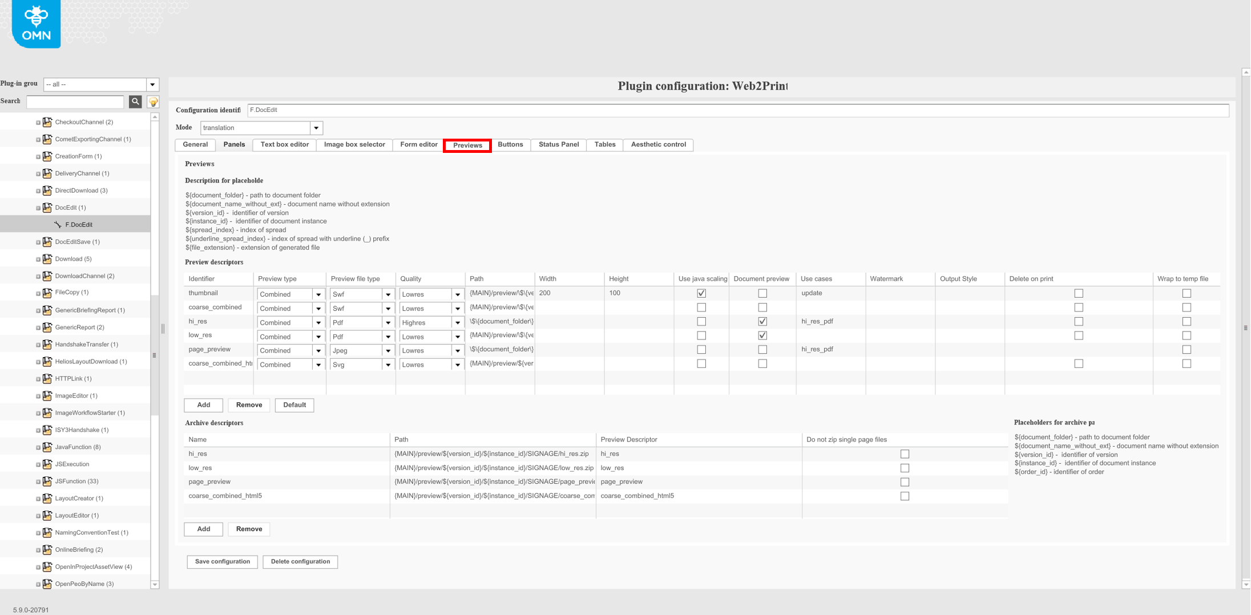This screenshot has width=1251, height=615.
Task: Select the wrench icon next to F.DocEdit
Action: (x=58, y=224)
